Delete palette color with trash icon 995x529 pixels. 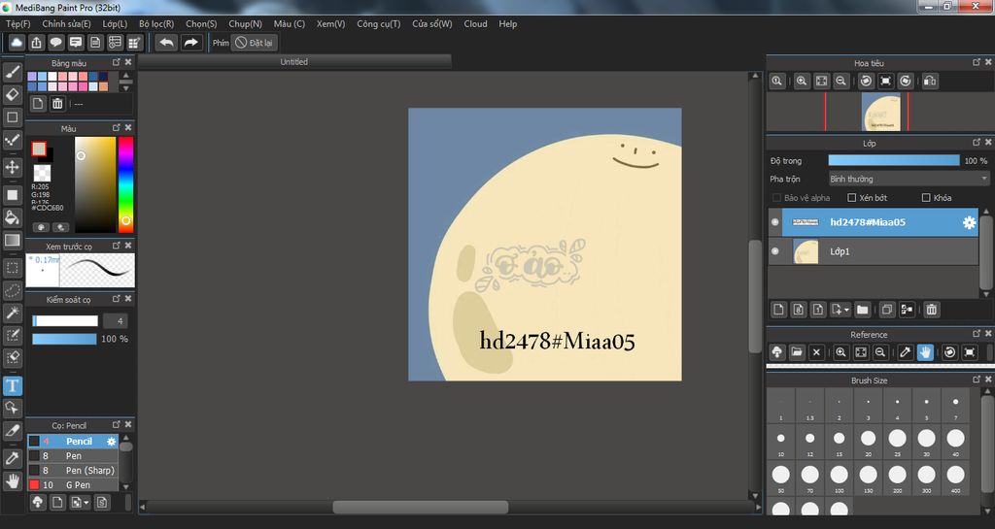pos(57,104)
